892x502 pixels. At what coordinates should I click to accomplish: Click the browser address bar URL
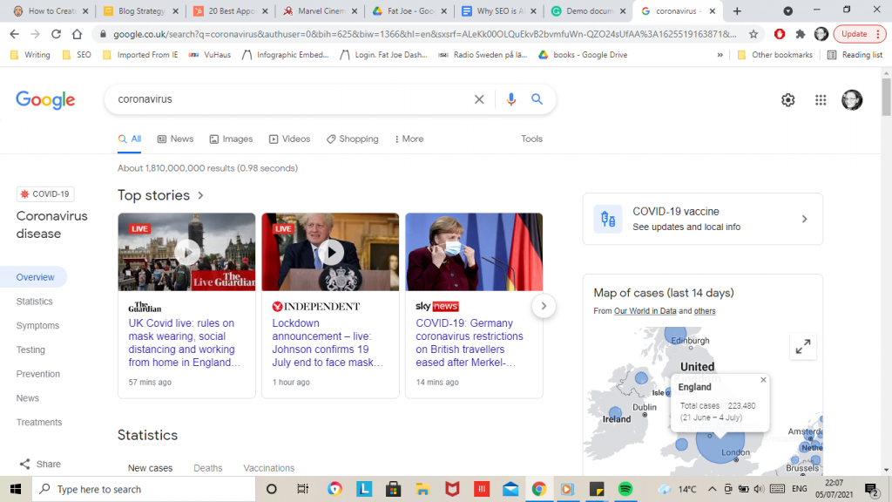point(424,34)
